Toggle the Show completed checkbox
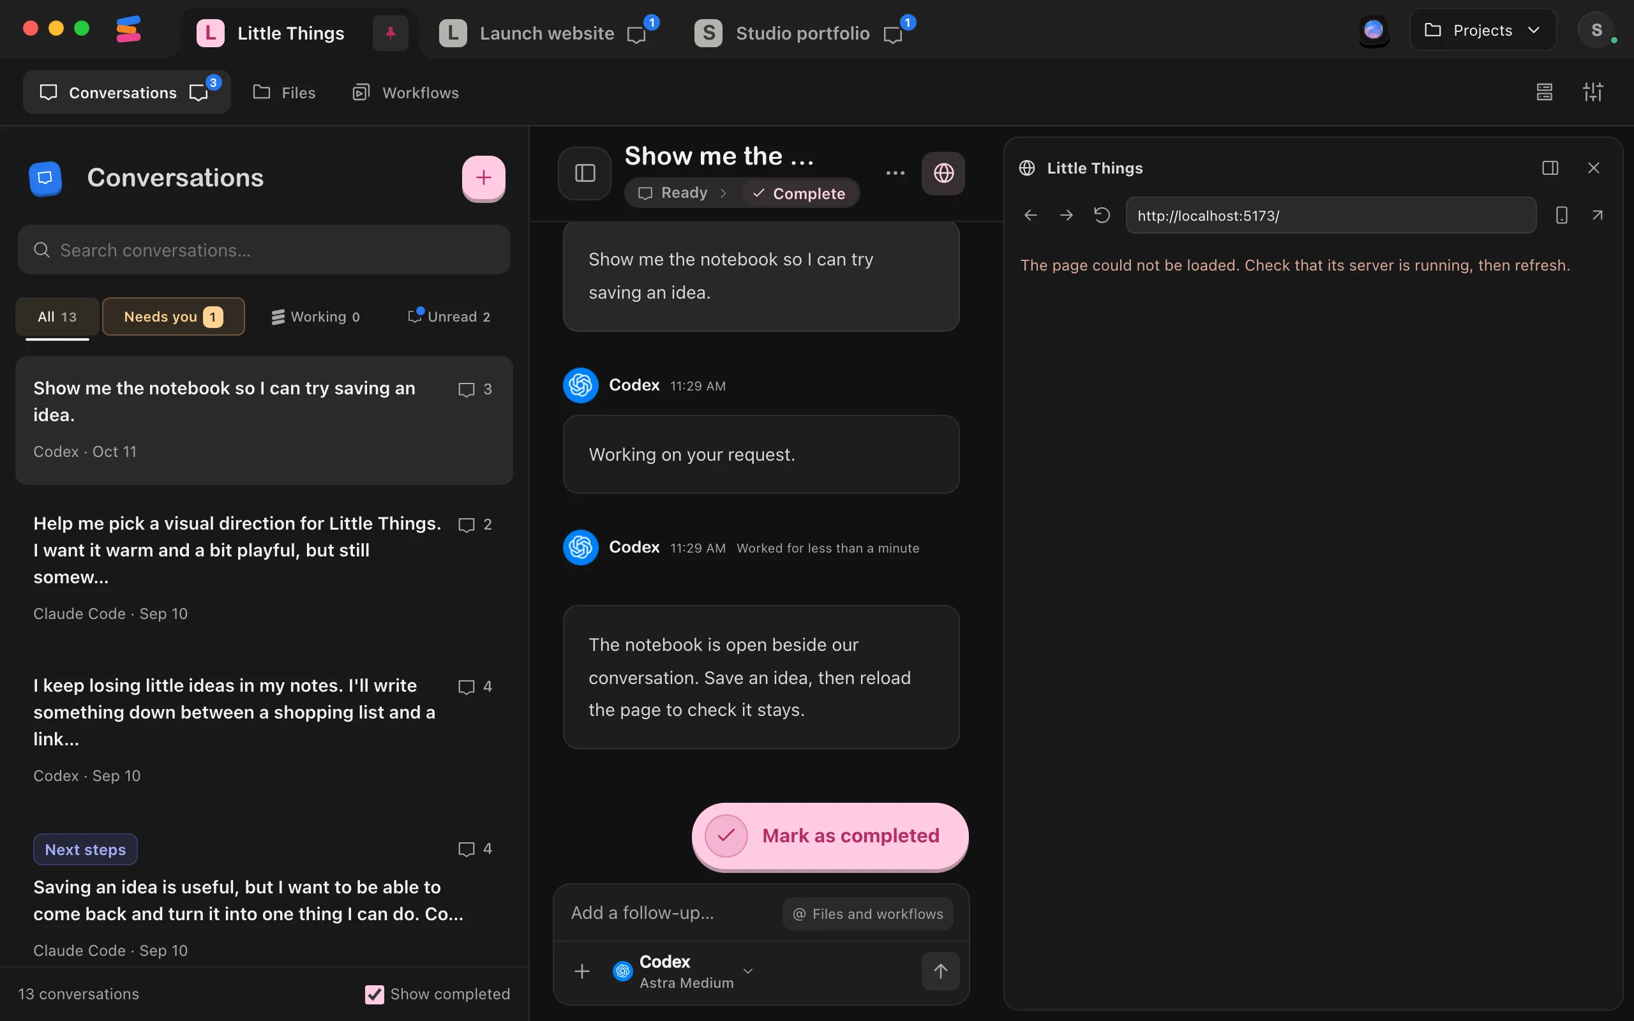Viewport: 1634px width, 1021px height. click(374, 994)
